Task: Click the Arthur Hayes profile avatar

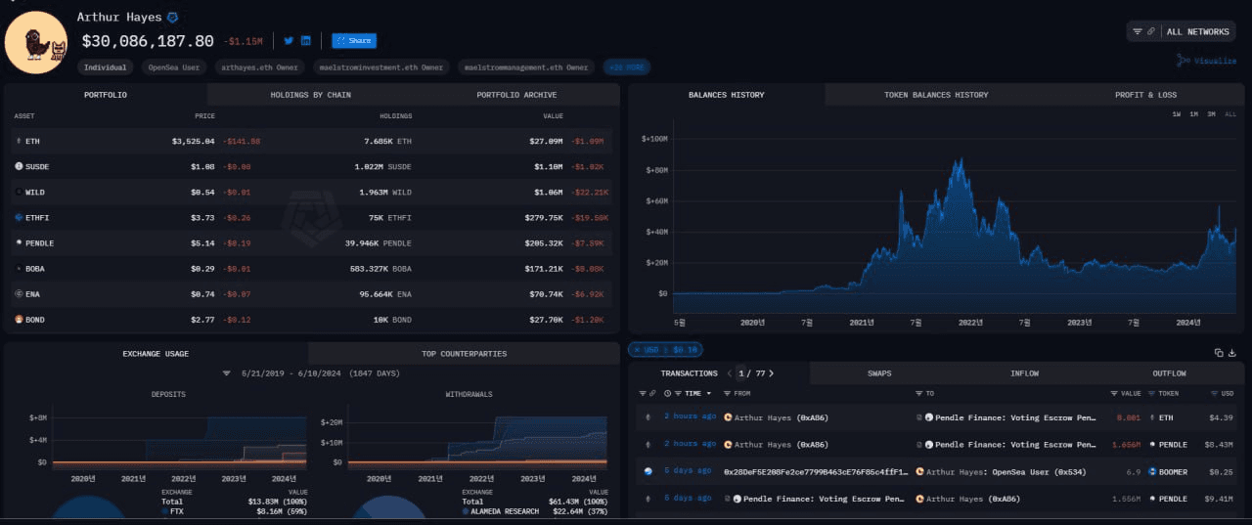Action: [36, 43]
